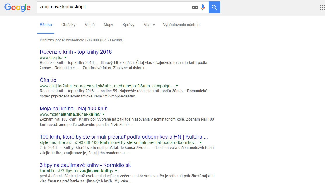
Task: Open 3 tipy na zaujímavé knihy result
Action: point(85,165)
